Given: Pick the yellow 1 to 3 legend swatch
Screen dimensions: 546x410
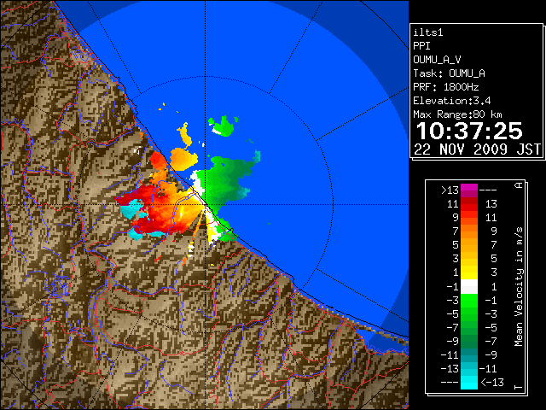Looking at the screenshot, I should point(469,272).
